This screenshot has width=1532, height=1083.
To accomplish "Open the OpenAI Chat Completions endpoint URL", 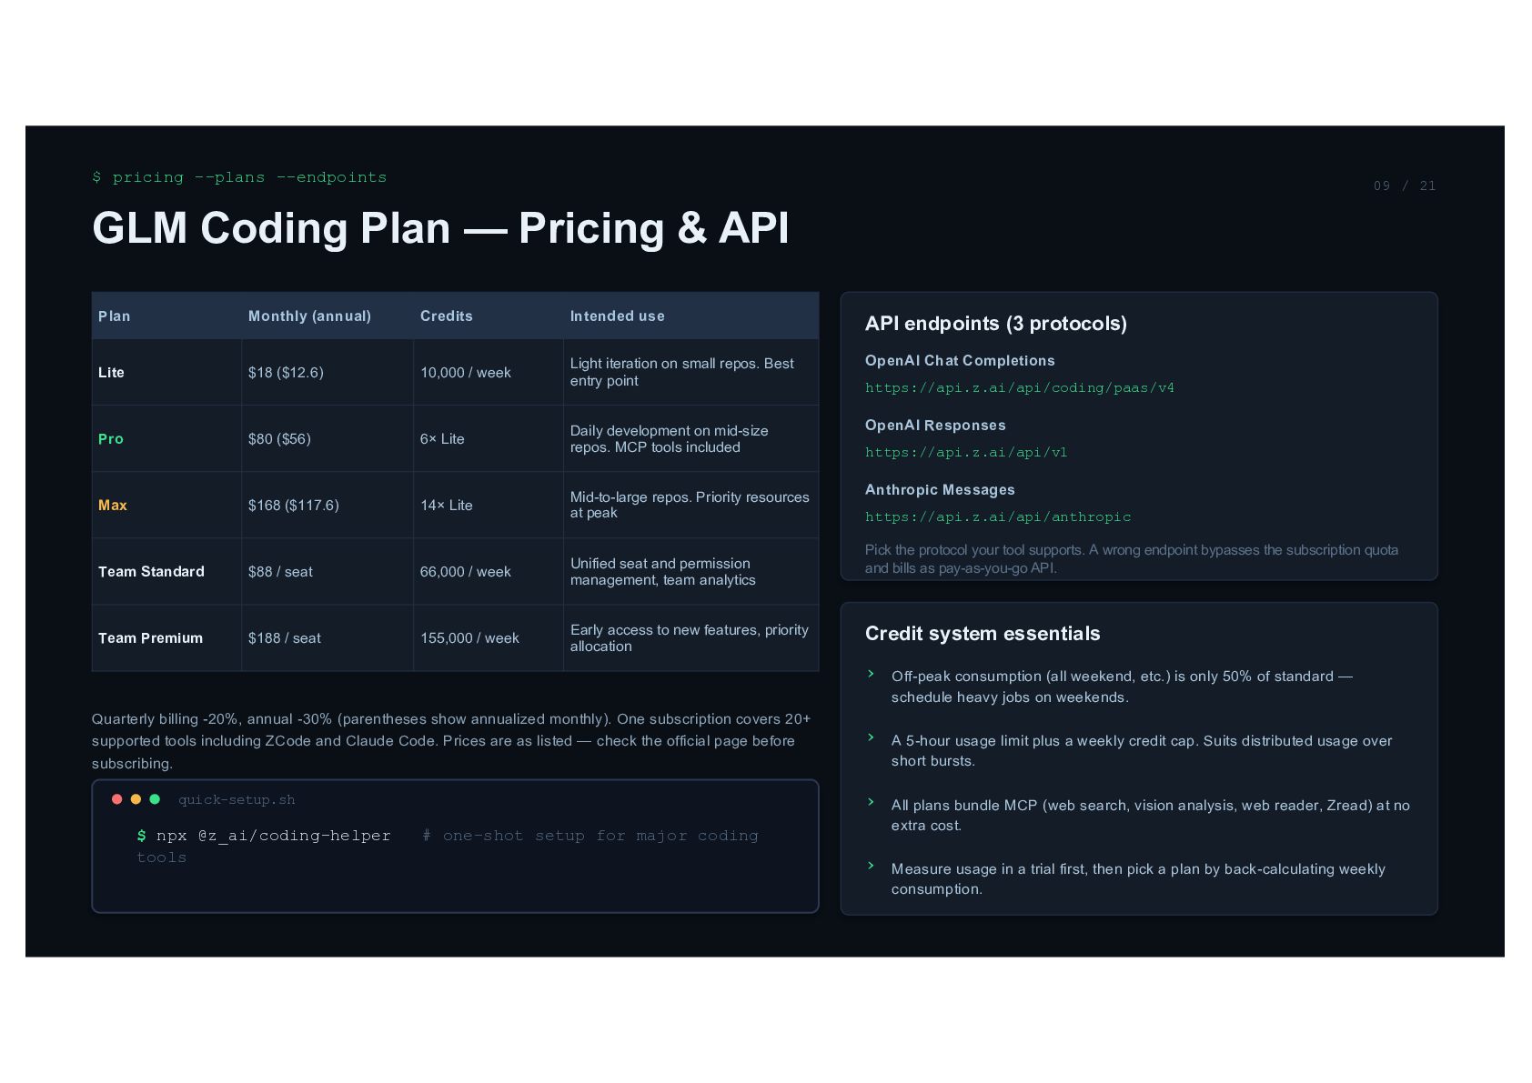I will click(x=1019, y=388).
